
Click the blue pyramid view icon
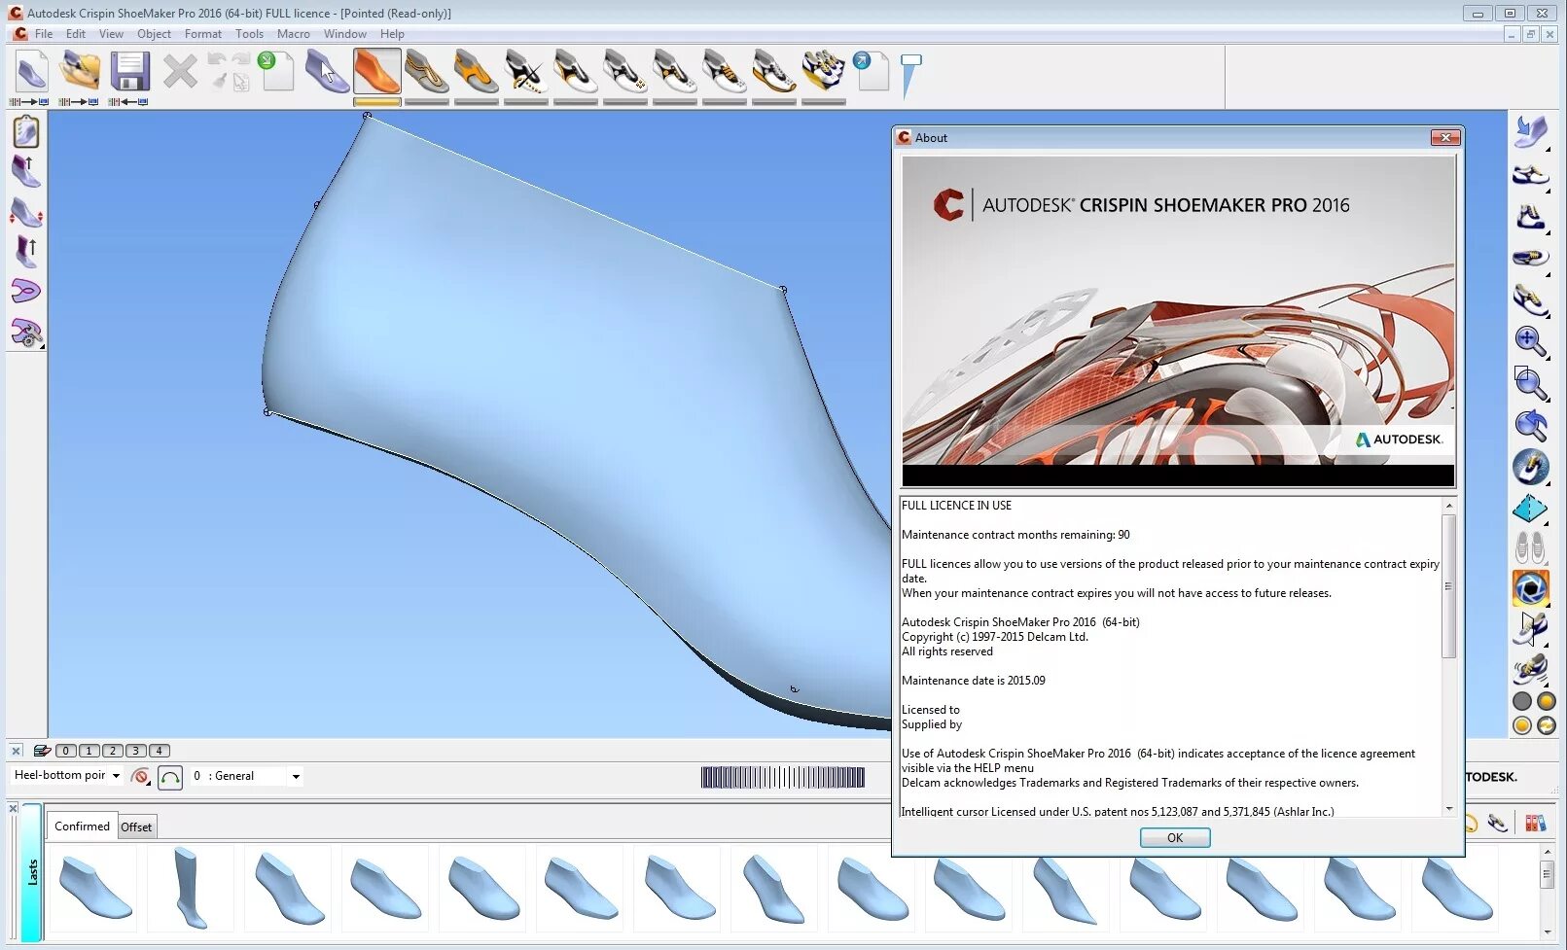coord(1530,508)
